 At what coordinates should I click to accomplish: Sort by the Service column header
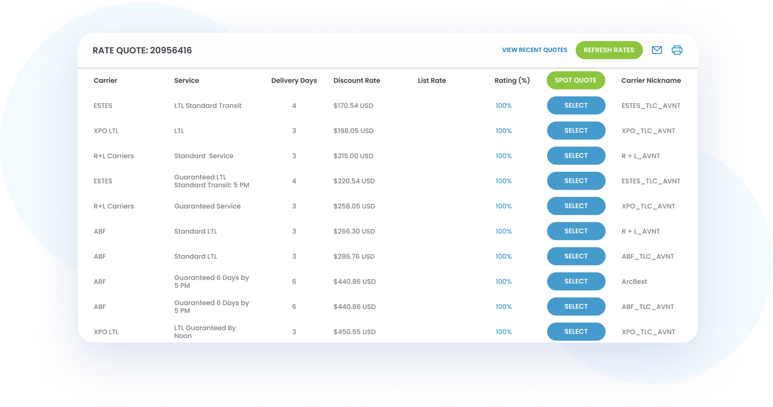point(186,80)
